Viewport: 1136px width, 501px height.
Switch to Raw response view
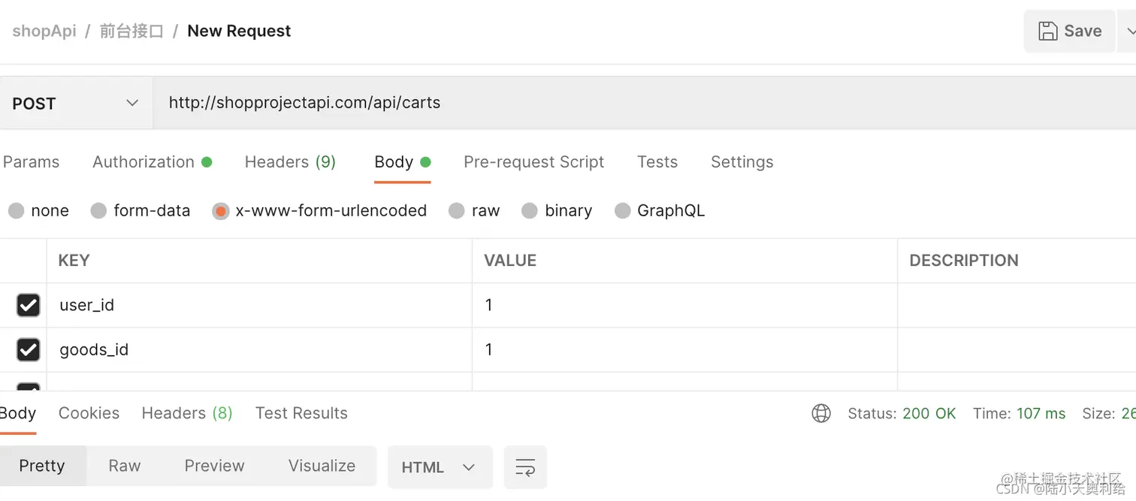coord(125,466)
